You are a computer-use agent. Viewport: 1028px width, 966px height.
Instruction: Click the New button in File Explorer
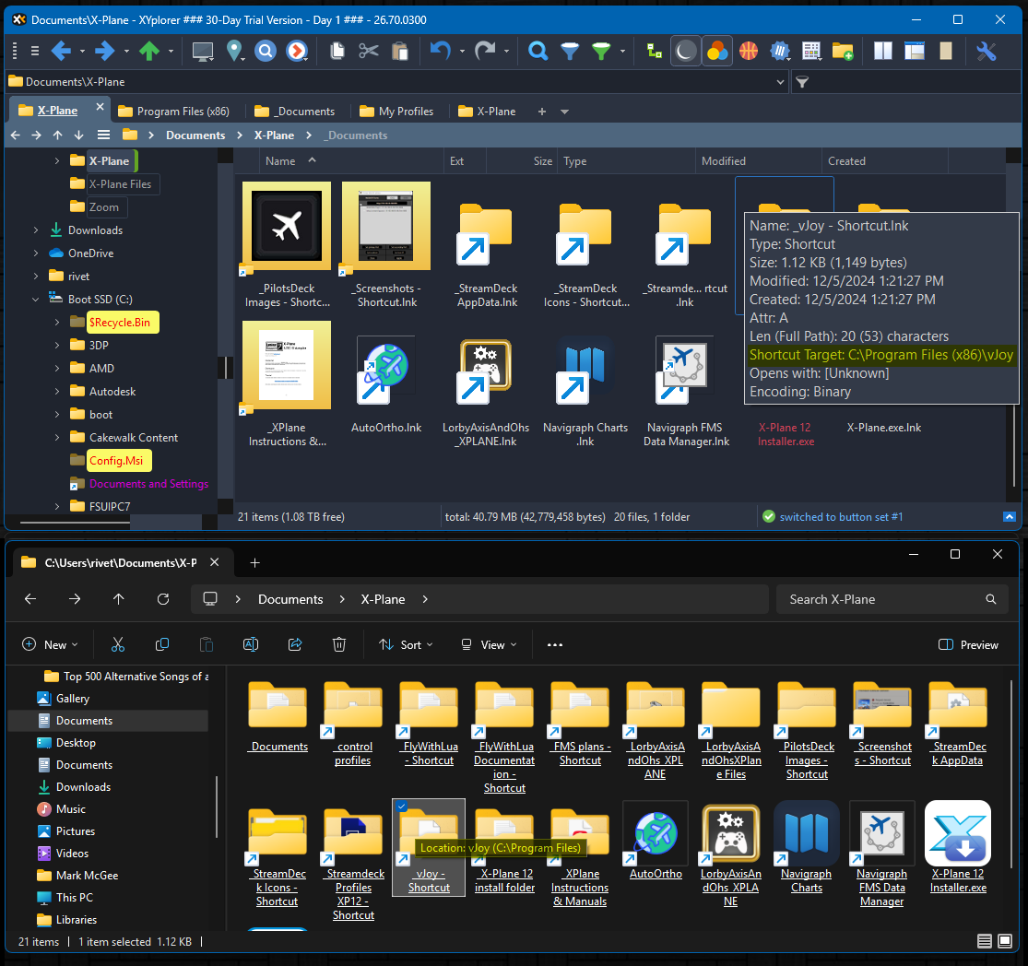(50, 645)
